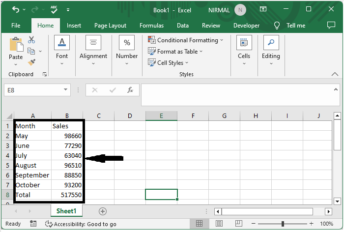Add a new sheet with plus icon

pos(103,211)
